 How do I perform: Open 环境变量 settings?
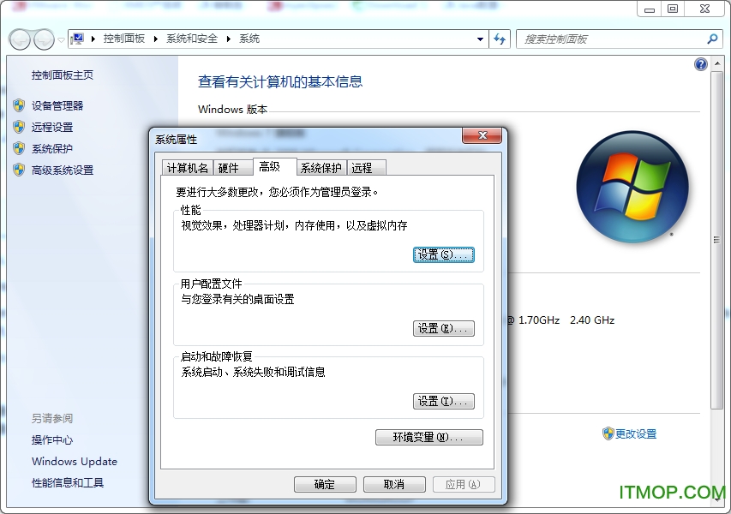pos(428,437)
